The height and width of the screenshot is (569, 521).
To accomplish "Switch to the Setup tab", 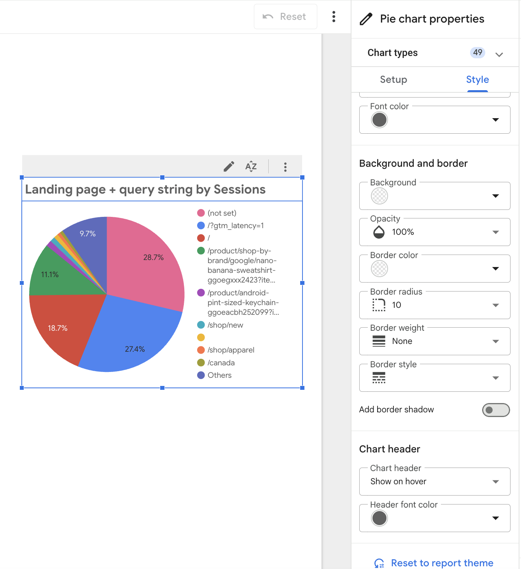I will [393, 80].
